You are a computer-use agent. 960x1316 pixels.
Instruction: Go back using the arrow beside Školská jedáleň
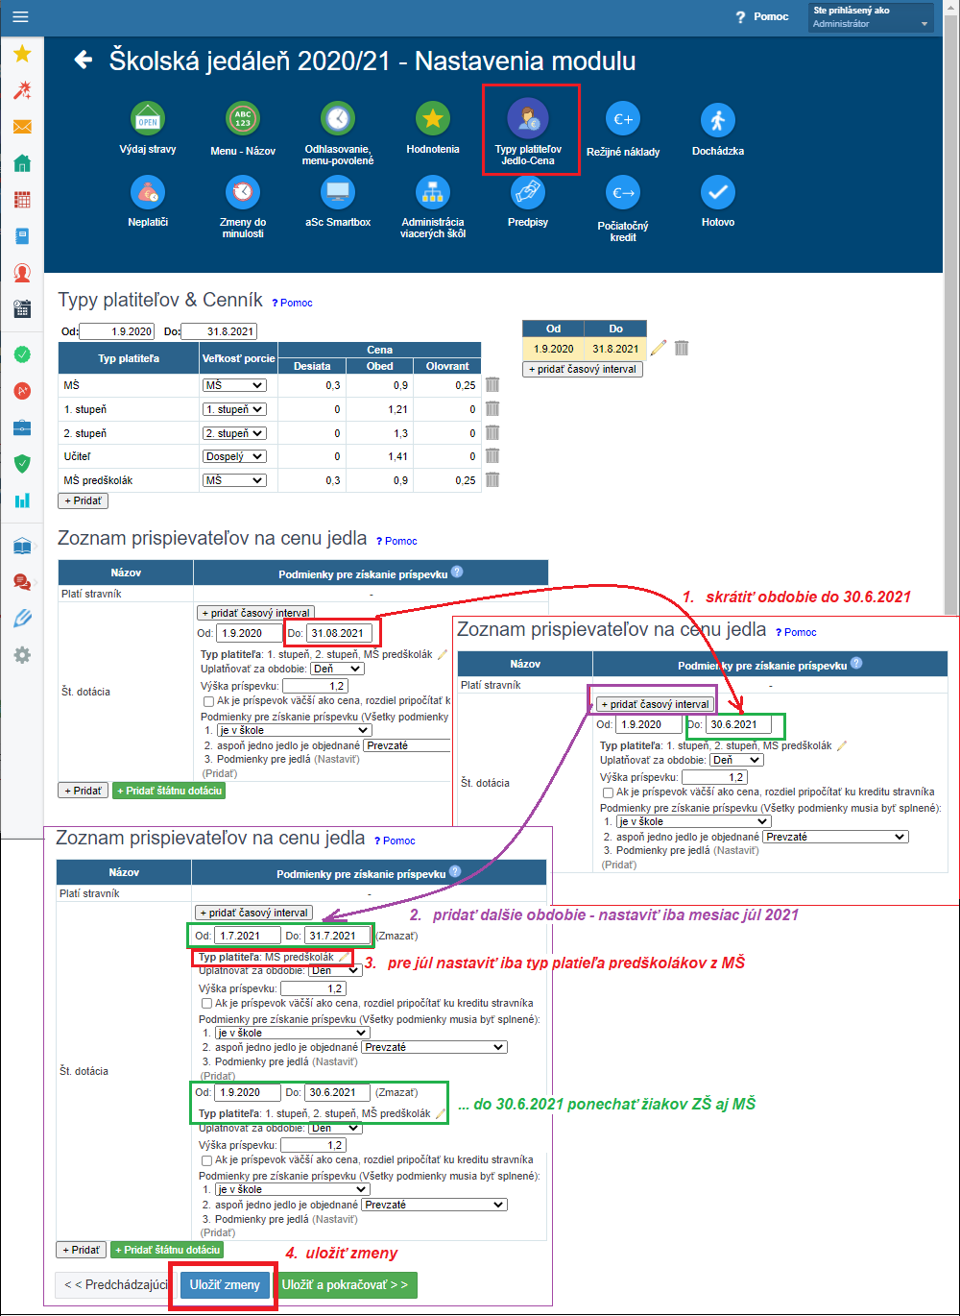coord(84,61)
